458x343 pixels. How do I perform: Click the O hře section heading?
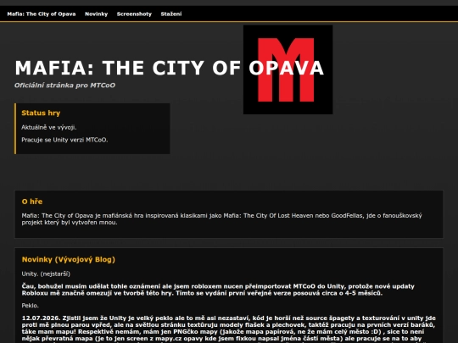tap(32, 202)
